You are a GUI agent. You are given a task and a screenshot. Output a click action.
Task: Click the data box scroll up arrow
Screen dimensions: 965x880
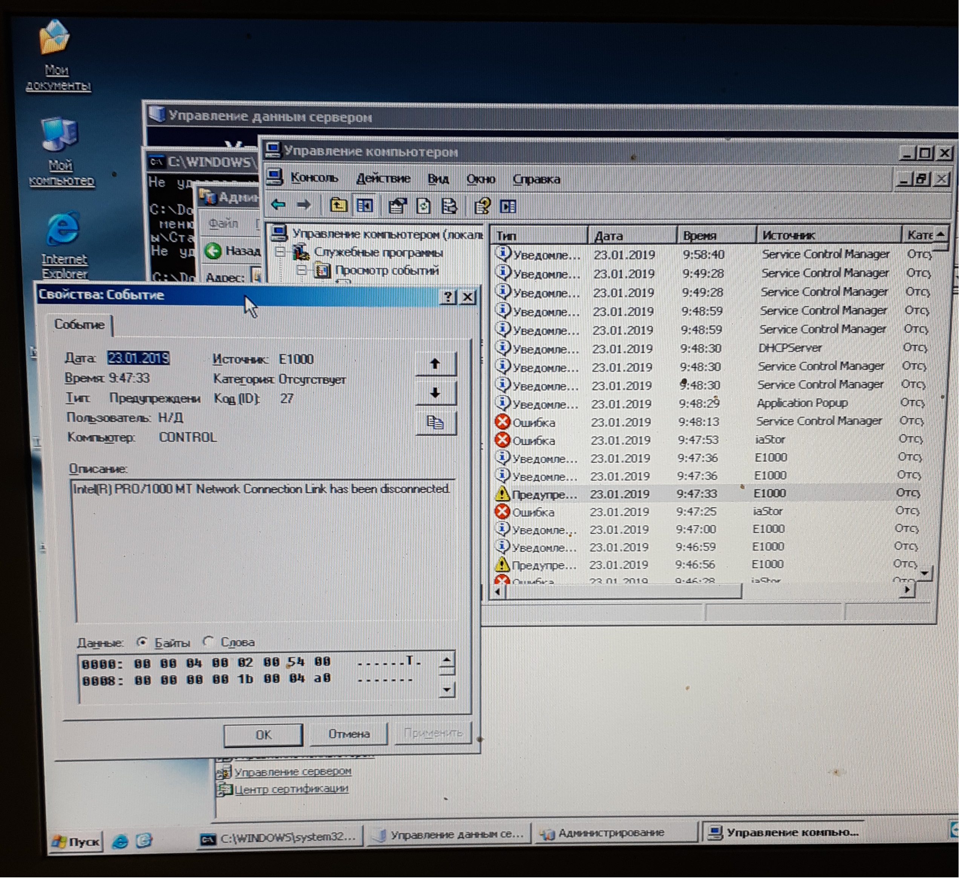[447, 660]
